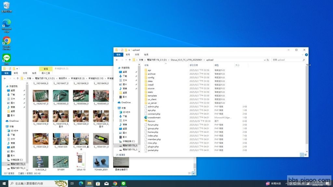Open the File tab in upload window
Screen dimensions: 333x187
(x=118, y=55)
